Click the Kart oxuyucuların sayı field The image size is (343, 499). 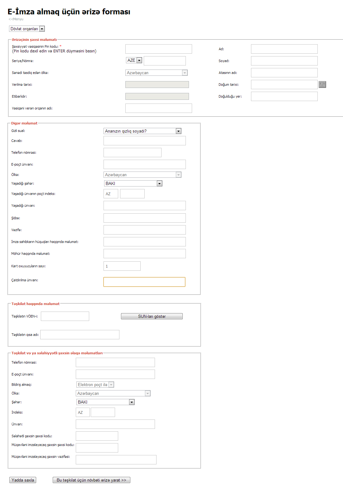coord(122,266)
